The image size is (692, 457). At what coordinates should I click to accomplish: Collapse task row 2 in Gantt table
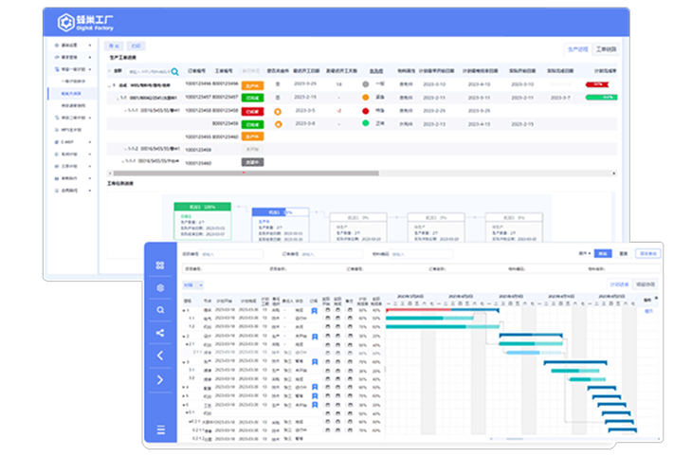pos(184,334)
